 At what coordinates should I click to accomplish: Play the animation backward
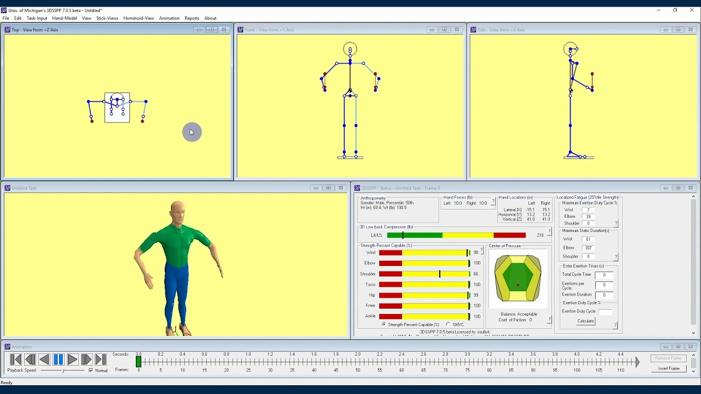click(44, 360)
